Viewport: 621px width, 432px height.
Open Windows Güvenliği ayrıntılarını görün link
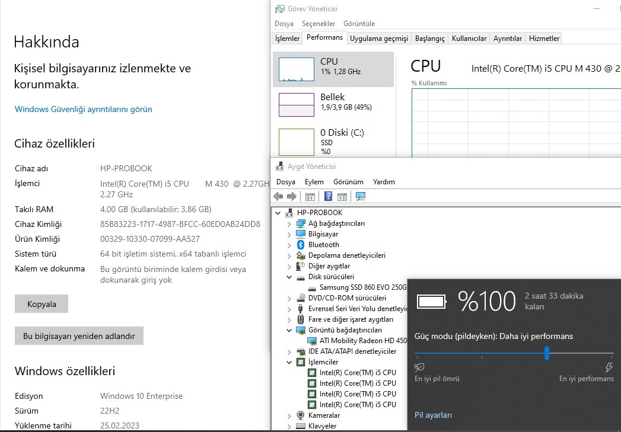[83, 109]
